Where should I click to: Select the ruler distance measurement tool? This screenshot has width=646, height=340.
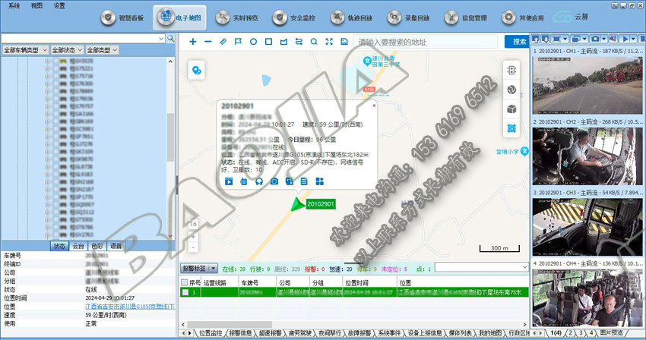pyautogui.click(x=223, y=41)
